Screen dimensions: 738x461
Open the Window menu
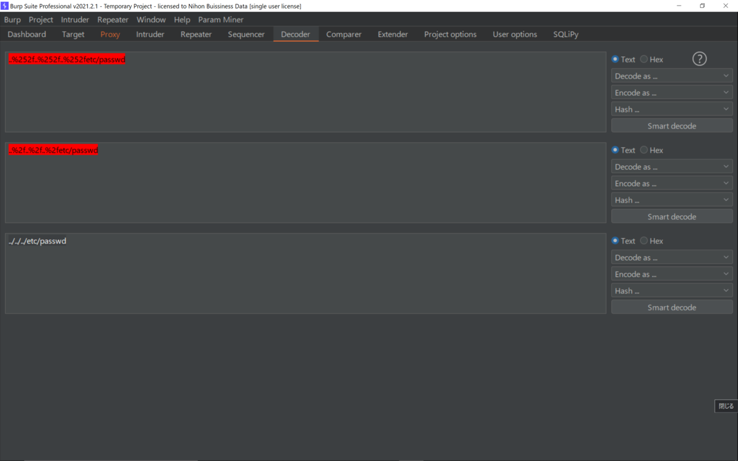[x=151, y=20]
